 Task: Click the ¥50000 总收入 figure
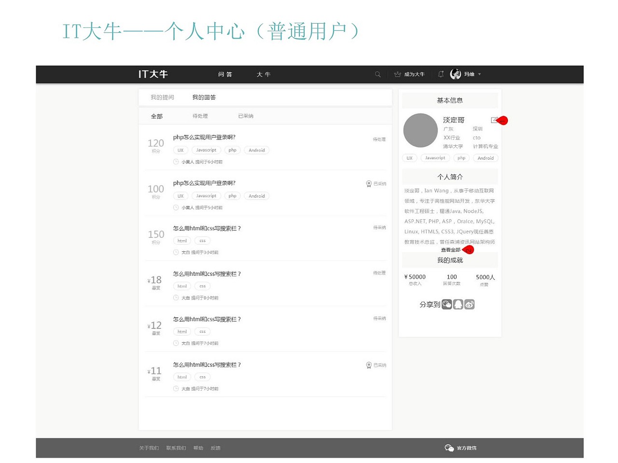click(x=415, y=277)
